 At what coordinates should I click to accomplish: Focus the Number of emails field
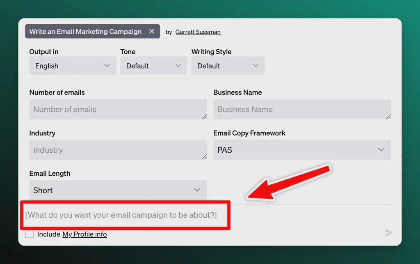click(x=118, y=109)
